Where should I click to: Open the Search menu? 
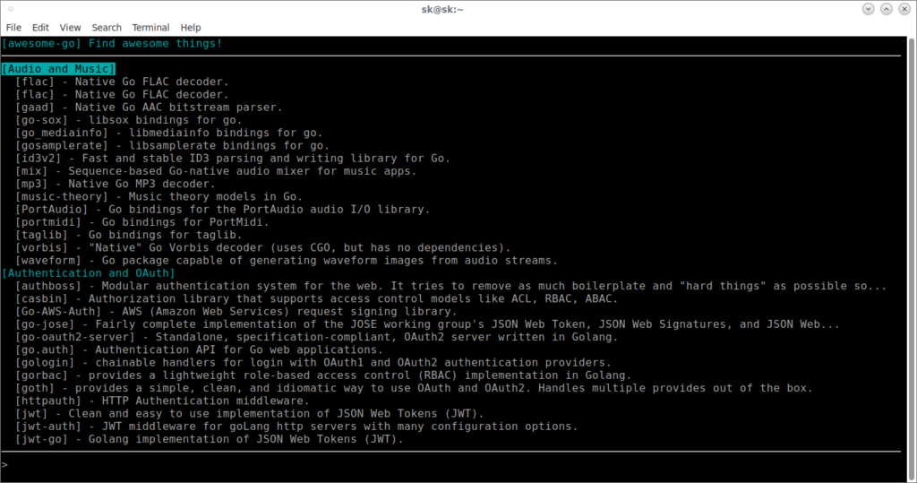107,28
